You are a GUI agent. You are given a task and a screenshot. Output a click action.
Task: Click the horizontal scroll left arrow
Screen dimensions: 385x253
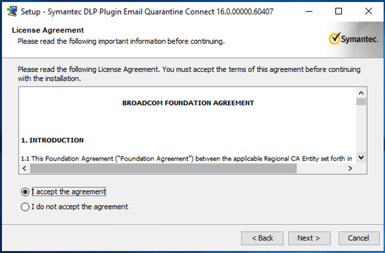point(24,168)
